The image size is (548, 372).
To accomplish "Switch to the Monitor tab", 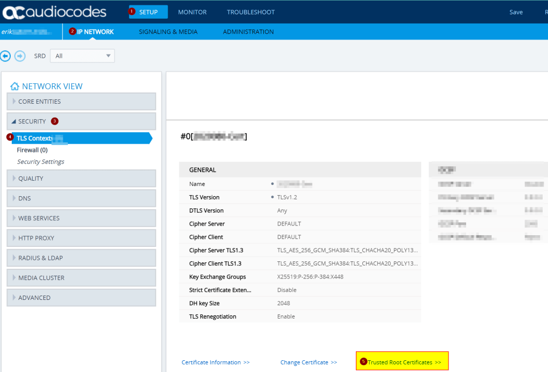I will (192, 12).
